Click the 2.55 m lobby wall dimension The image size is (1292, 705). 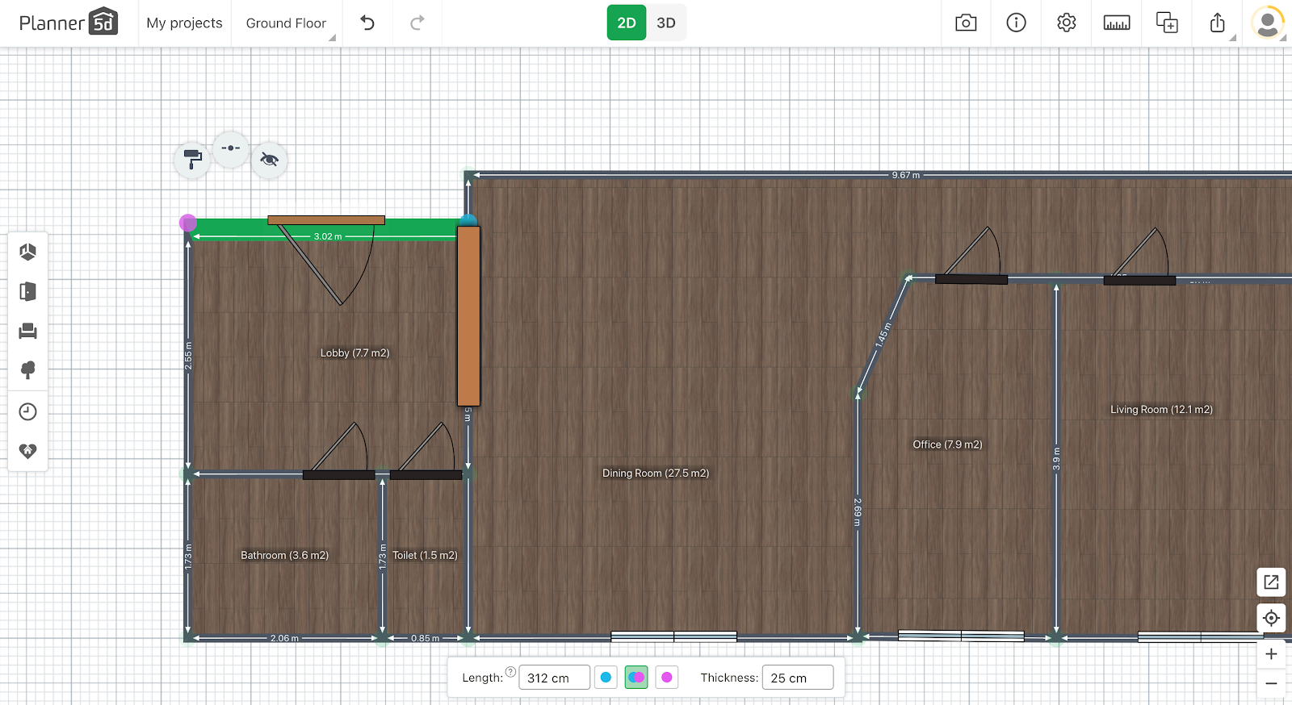pos(188,356)
